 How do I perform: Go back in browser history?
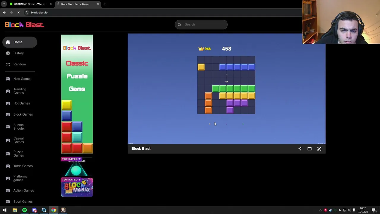click(x=4, y=12)
